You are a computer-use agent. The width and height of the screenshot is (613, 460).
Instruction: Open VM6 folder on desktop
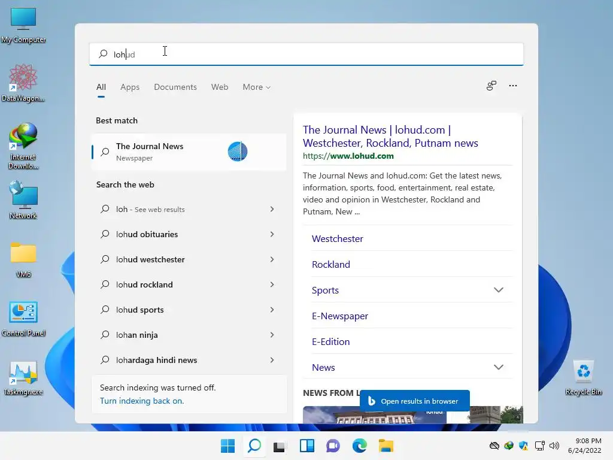pyautogui.click(x=23, y=260)
